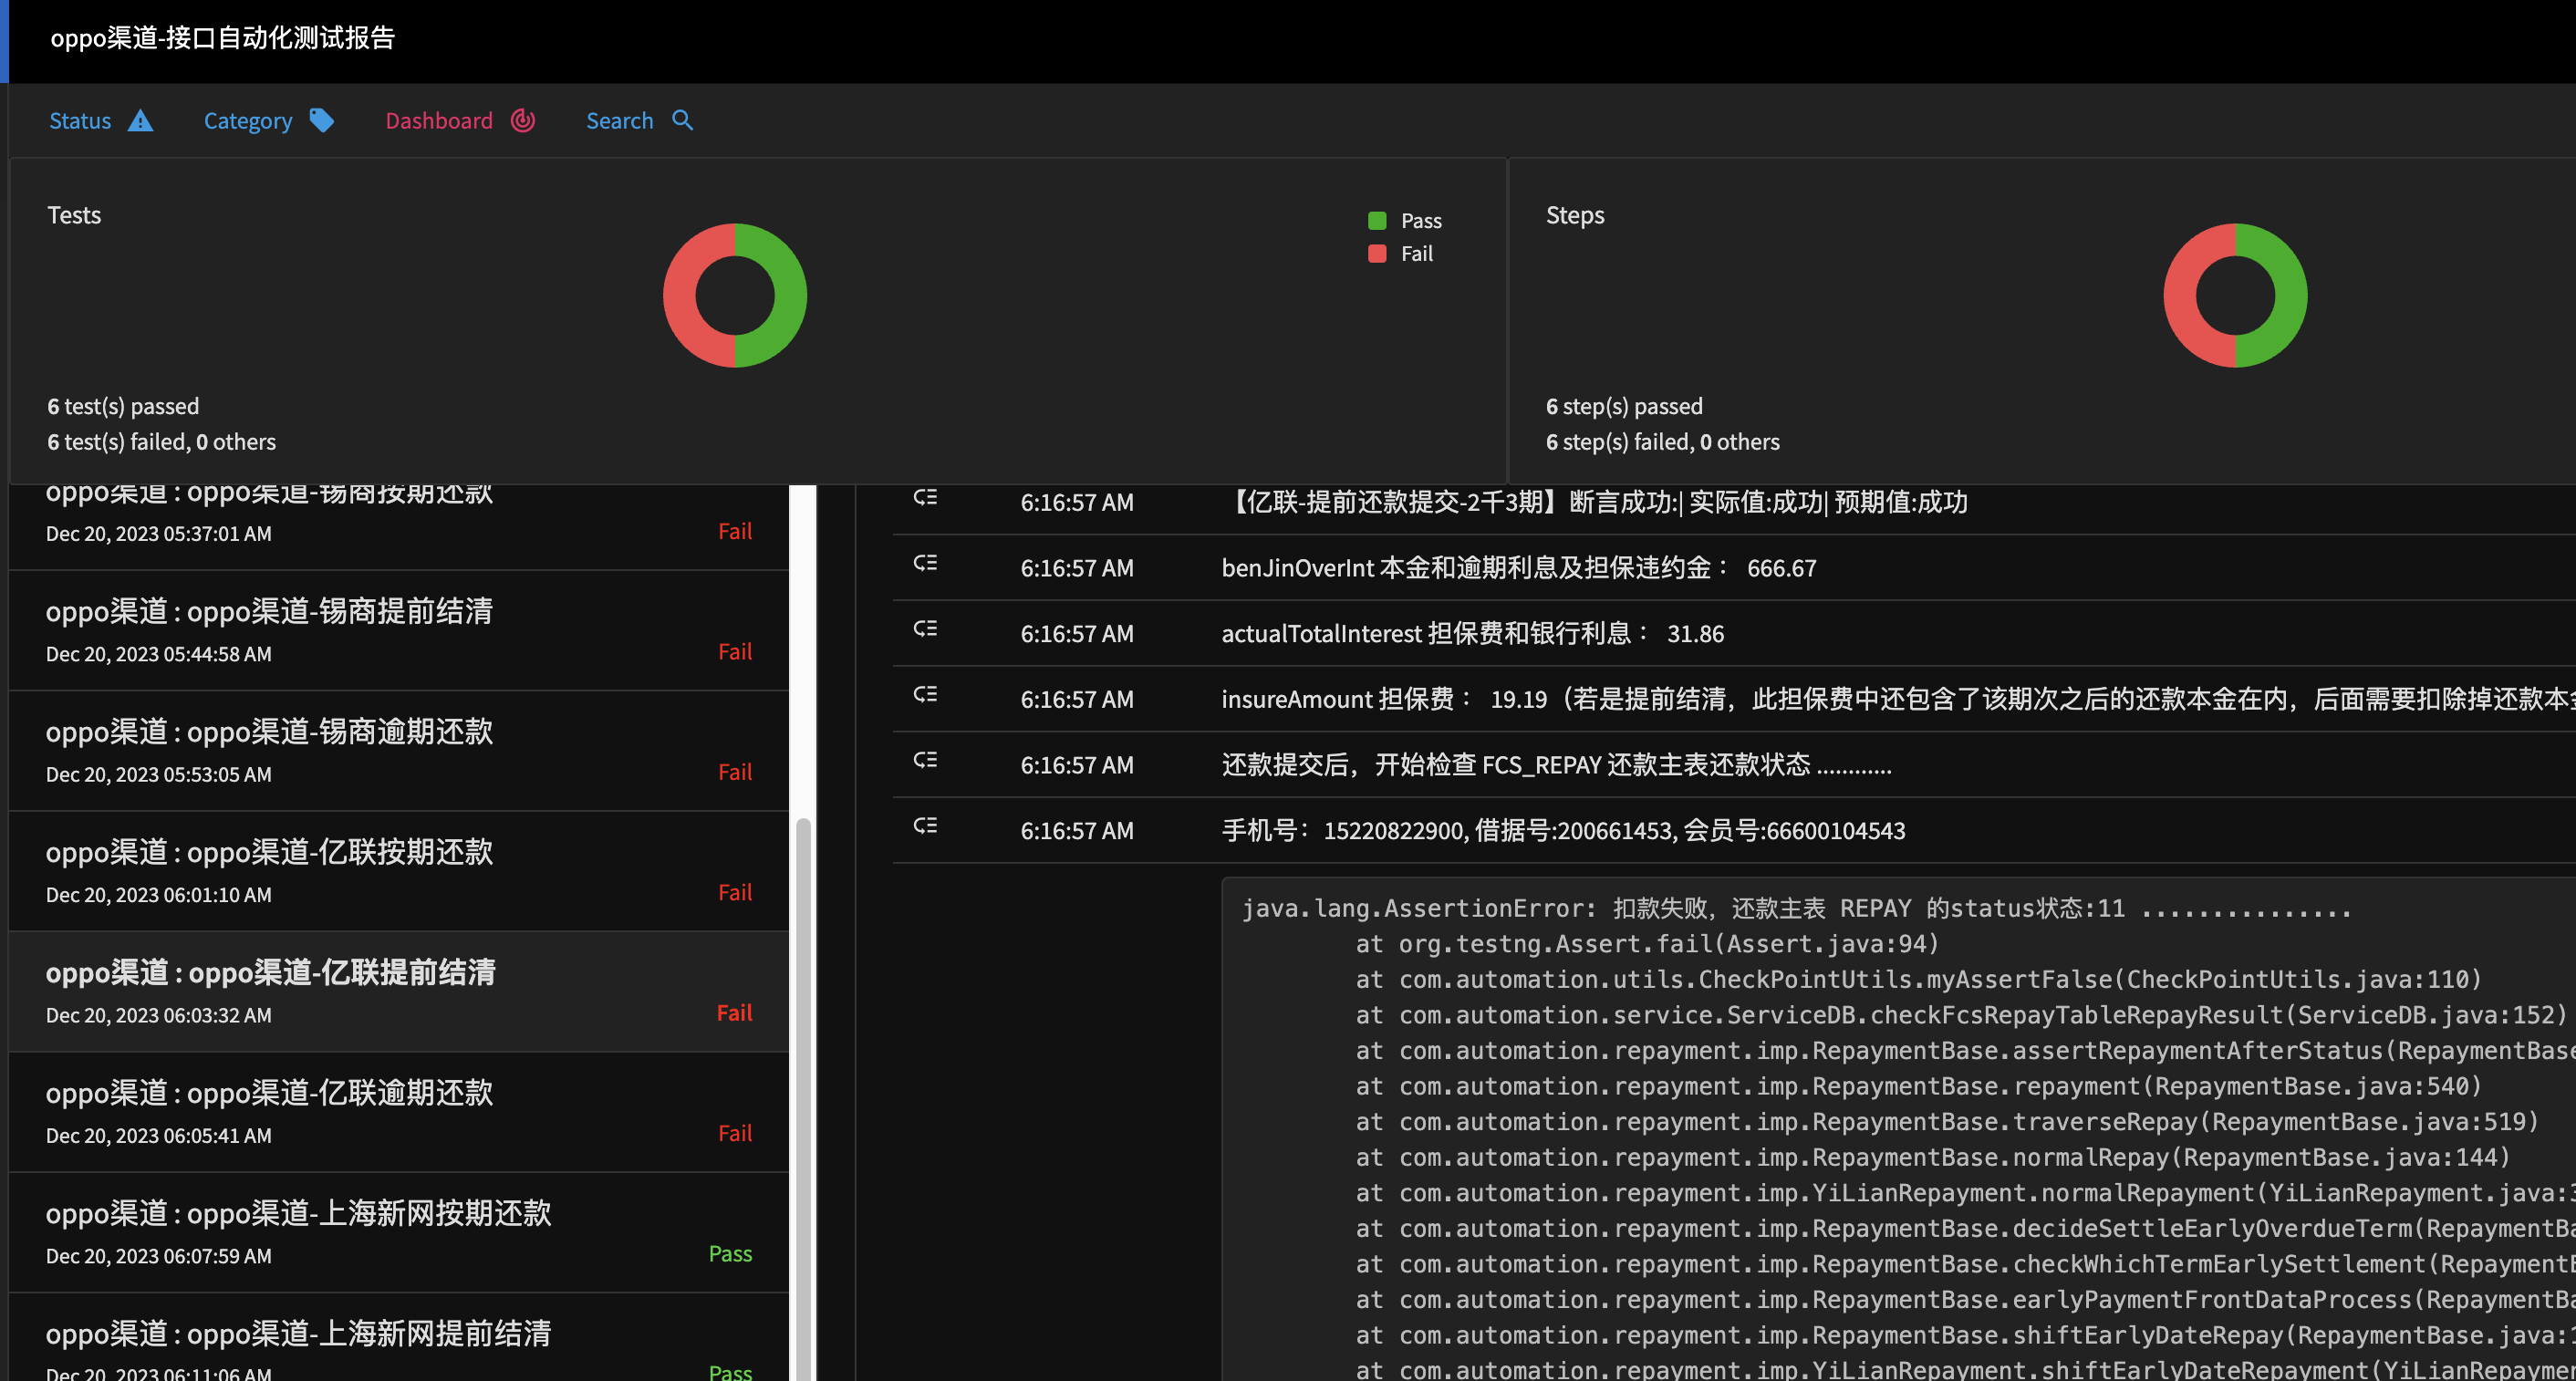2576x1381 pixels.
Task: Click the RepaymentBase.traverseRepay trace line
Action: [x=1947, y=1122]
